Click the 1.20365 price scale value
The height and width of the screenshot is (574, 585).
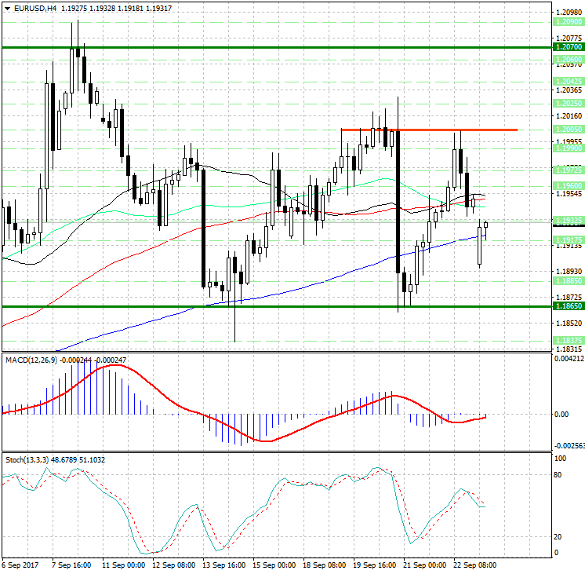point(569,90)
